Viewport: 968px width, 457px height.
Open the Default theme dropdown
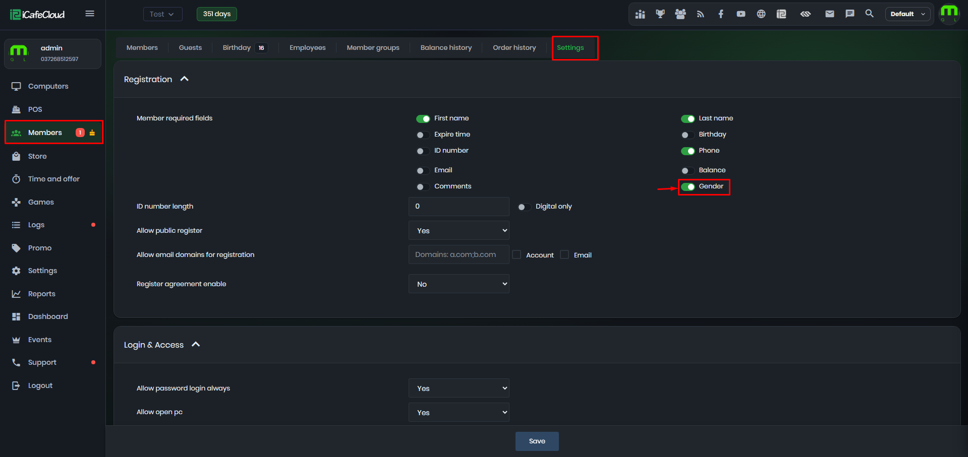[907, 14]
